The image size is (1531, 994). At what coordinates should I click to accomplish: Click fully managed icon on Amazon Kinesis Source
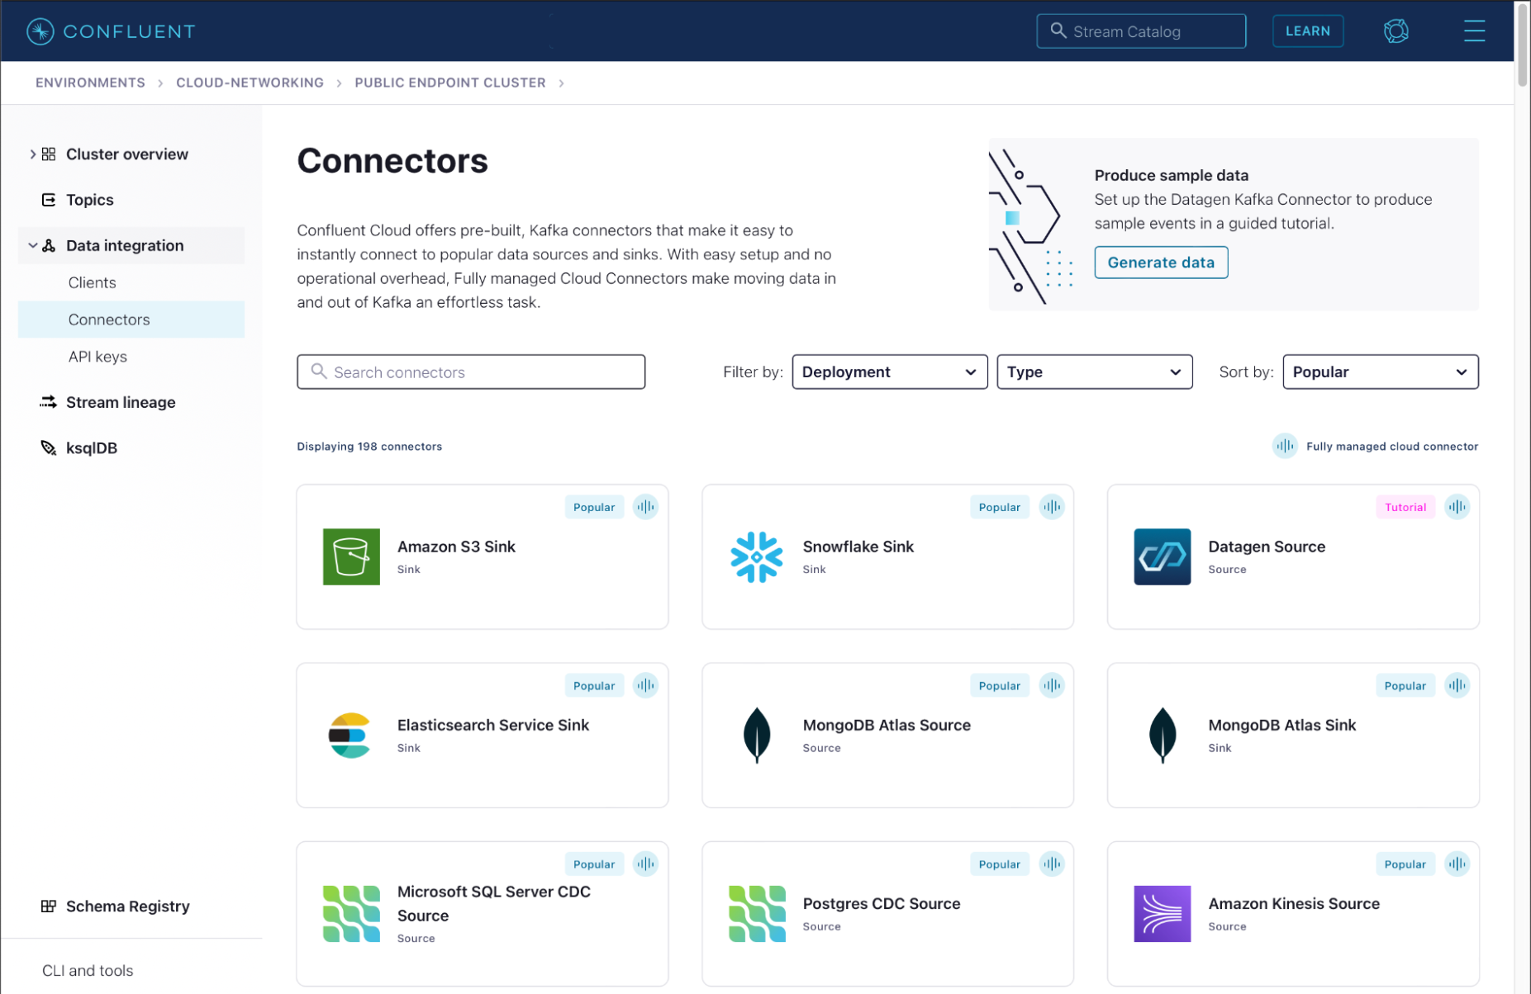[1457, 864]
